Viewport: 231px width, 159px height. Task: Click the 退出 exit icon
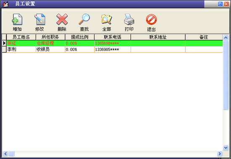[x=151, y=20]
